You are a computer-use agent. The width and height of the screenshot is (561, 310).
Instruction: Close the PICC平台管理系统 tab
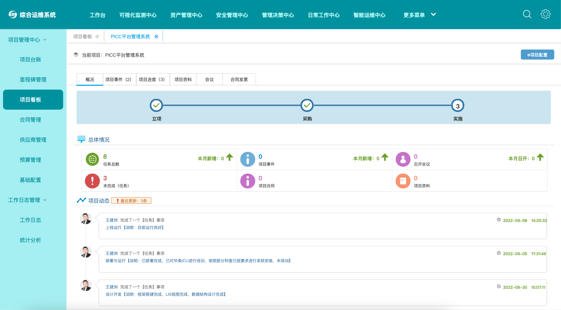156,36
